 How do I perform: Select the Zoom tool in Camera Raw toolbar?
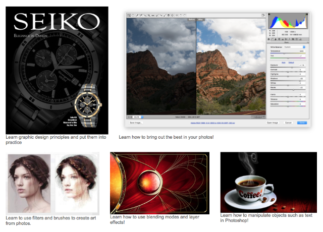tap(129, 16)
